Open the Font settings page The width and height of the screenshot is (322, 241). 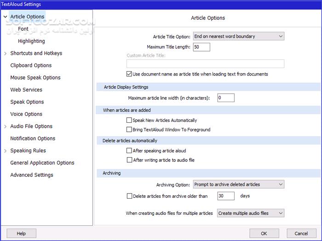coord(23,29)
